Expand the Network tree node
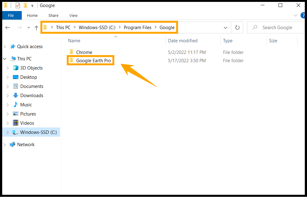 point(5,145)
